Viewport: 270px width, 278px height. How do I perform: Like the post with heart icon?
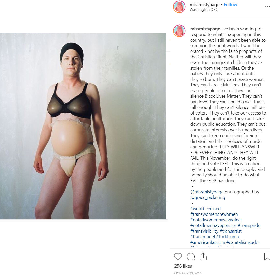[178, 257]
